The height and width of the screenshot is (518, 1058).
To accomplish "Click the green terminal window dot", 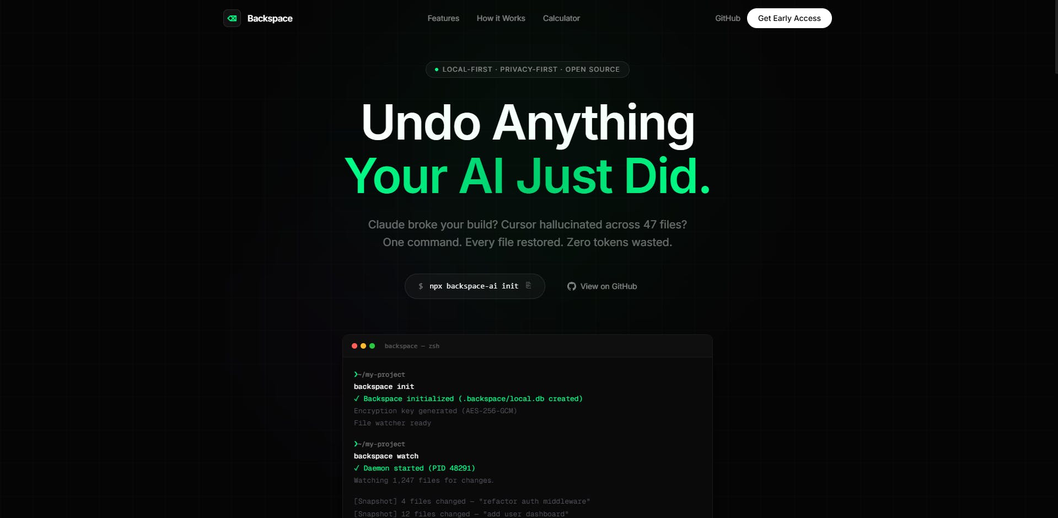I will click(372, 346).
